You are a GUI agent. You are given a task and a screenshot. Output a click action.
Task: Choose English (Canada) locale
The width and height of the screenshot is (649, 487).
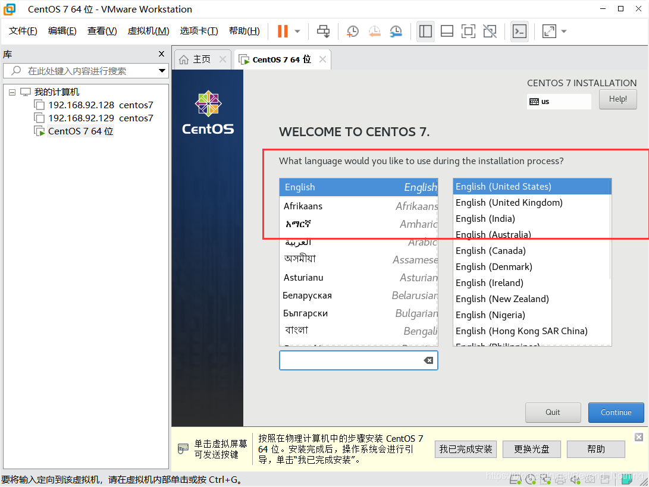[x=531, y=251]
